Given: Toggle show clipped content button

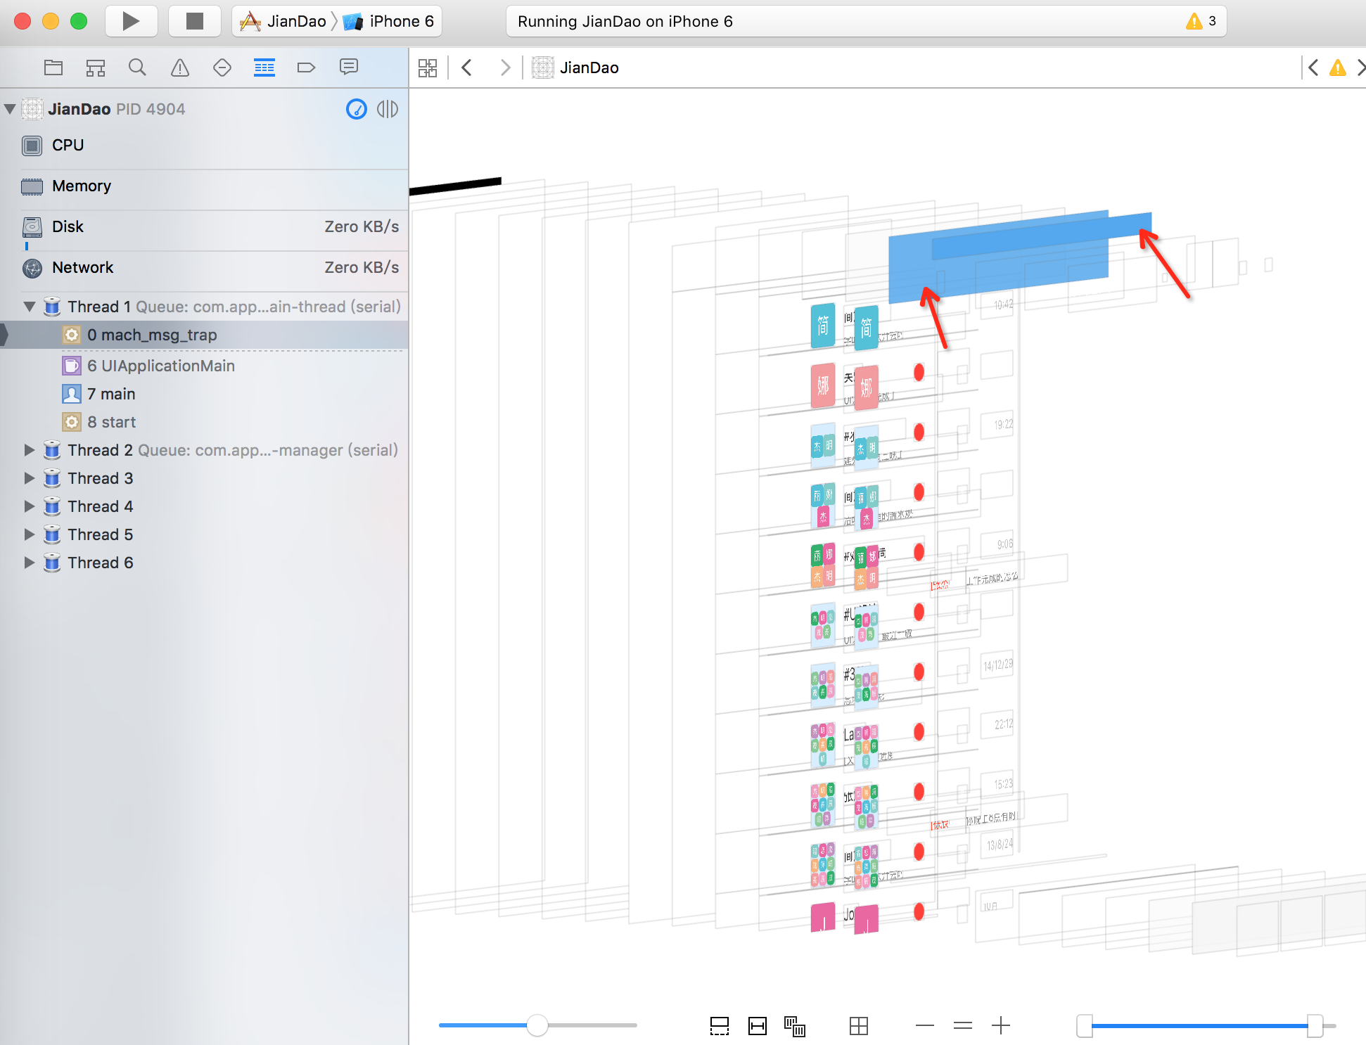Looking at the screenshot, I should tap(720, 1026).
